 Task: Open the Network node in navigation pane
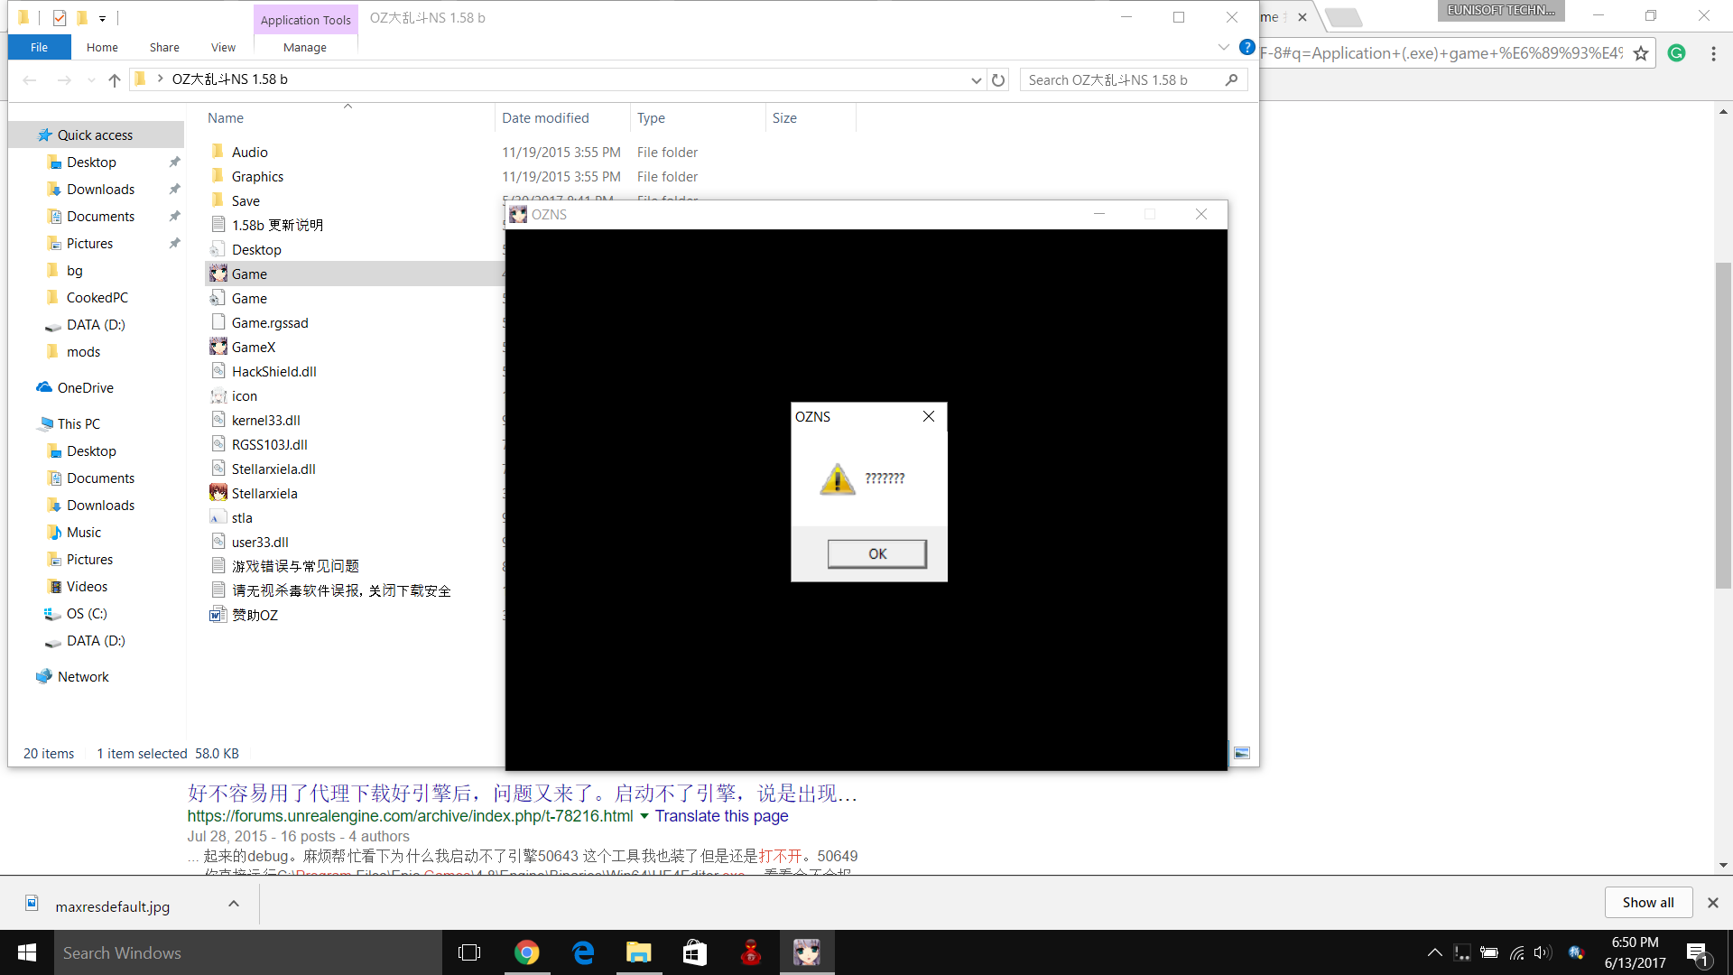83,676
